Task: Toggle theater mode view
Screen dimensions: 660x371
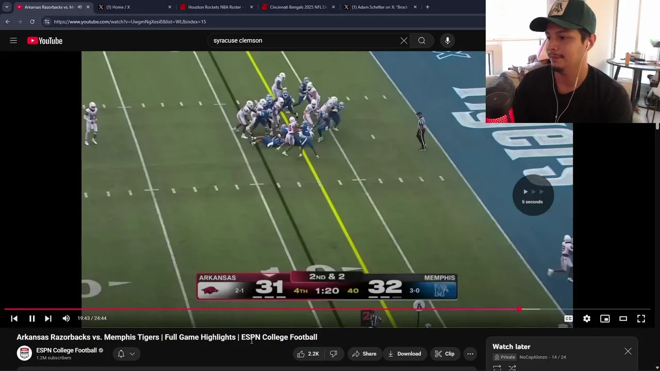Action: click(x=623, y=318)
